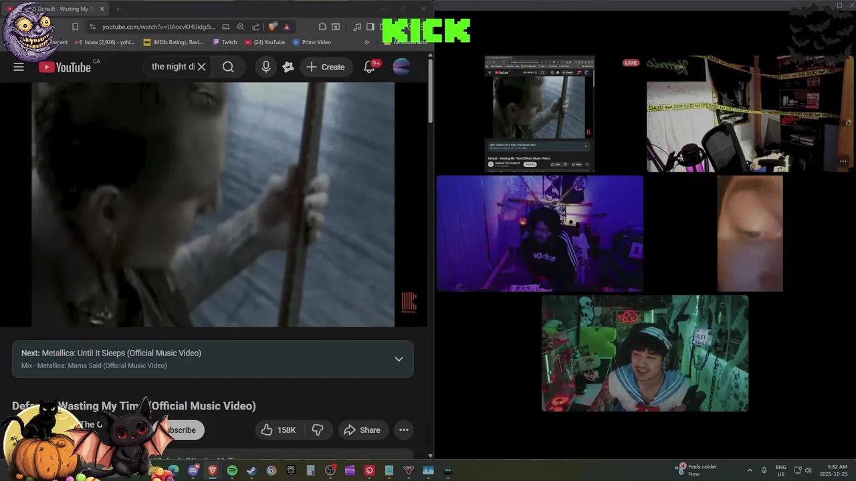Click the tray microphone indicator
The image size is (856, 481).
click(764, 470)
